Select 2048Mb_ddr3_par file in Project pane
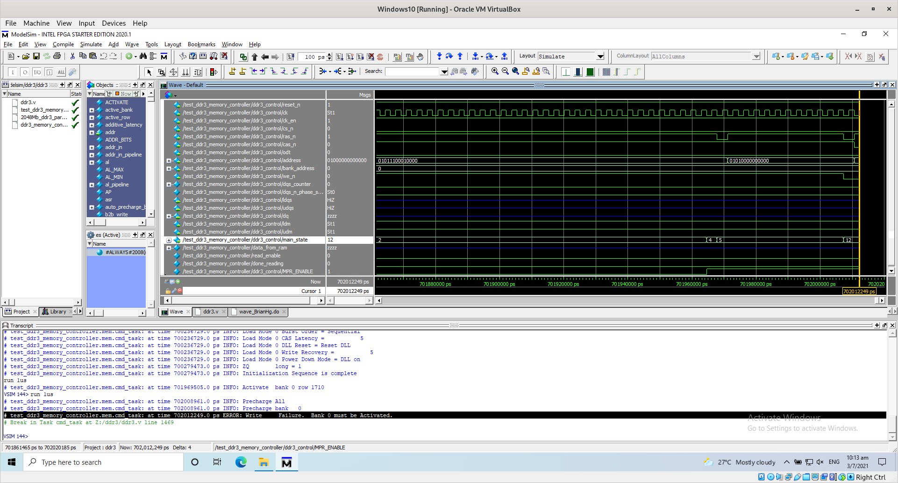 point(44,117)
